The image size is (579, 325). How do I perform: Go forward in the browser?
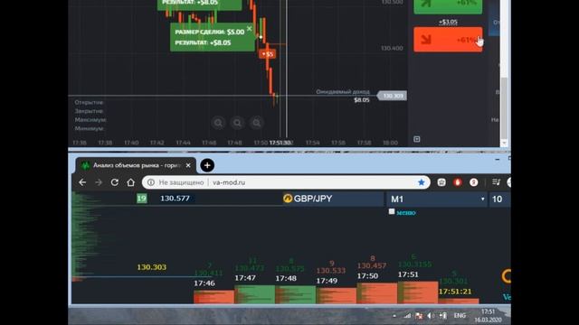coord(99,182)
